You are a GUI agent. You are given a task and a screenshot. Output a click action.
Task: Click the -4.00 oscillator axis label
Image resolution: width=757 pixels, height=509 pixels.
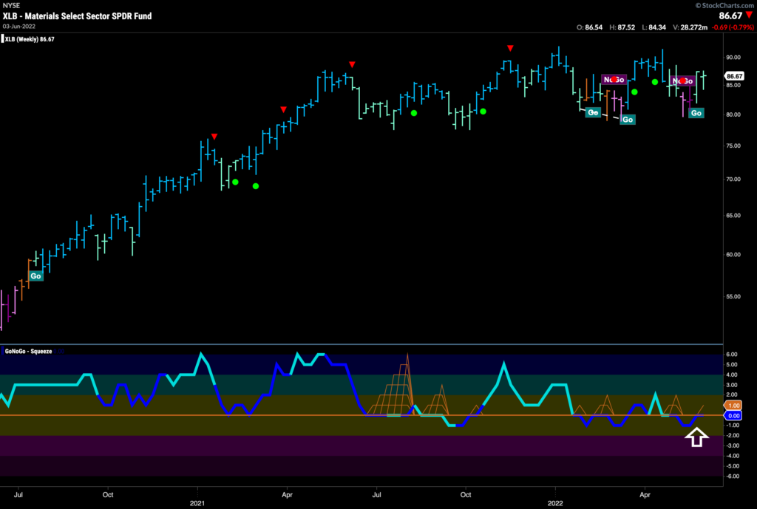733,456
